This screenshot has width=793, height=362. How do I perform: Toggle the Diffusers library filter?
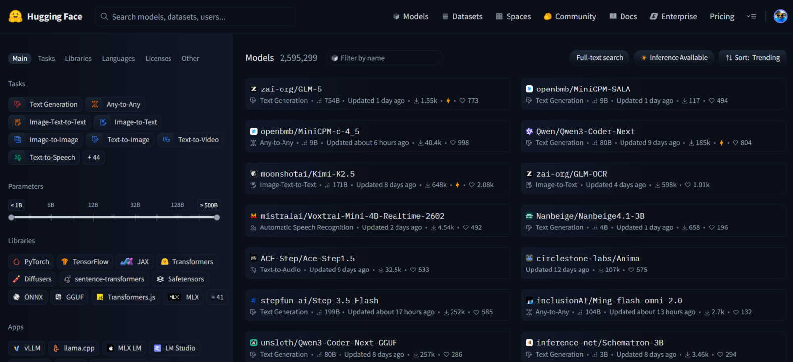[x=32, y=279]
